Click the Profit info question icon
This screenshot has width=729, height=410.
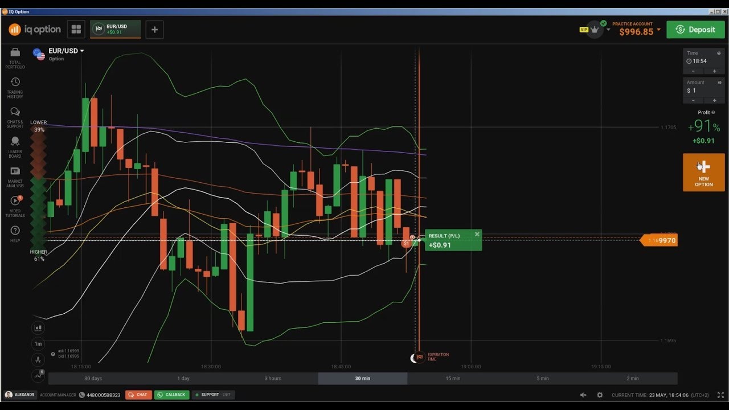pyautogui.click(x=713, y=112)
